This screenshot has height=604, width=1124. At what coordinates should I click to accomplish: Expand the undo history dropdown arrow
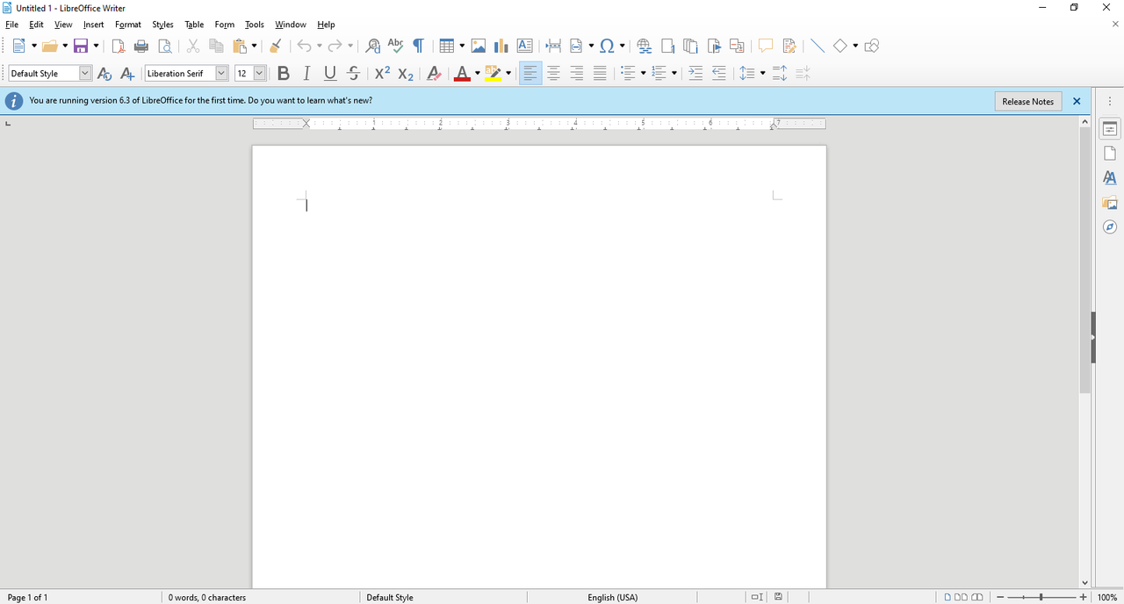tap(319, 46)
